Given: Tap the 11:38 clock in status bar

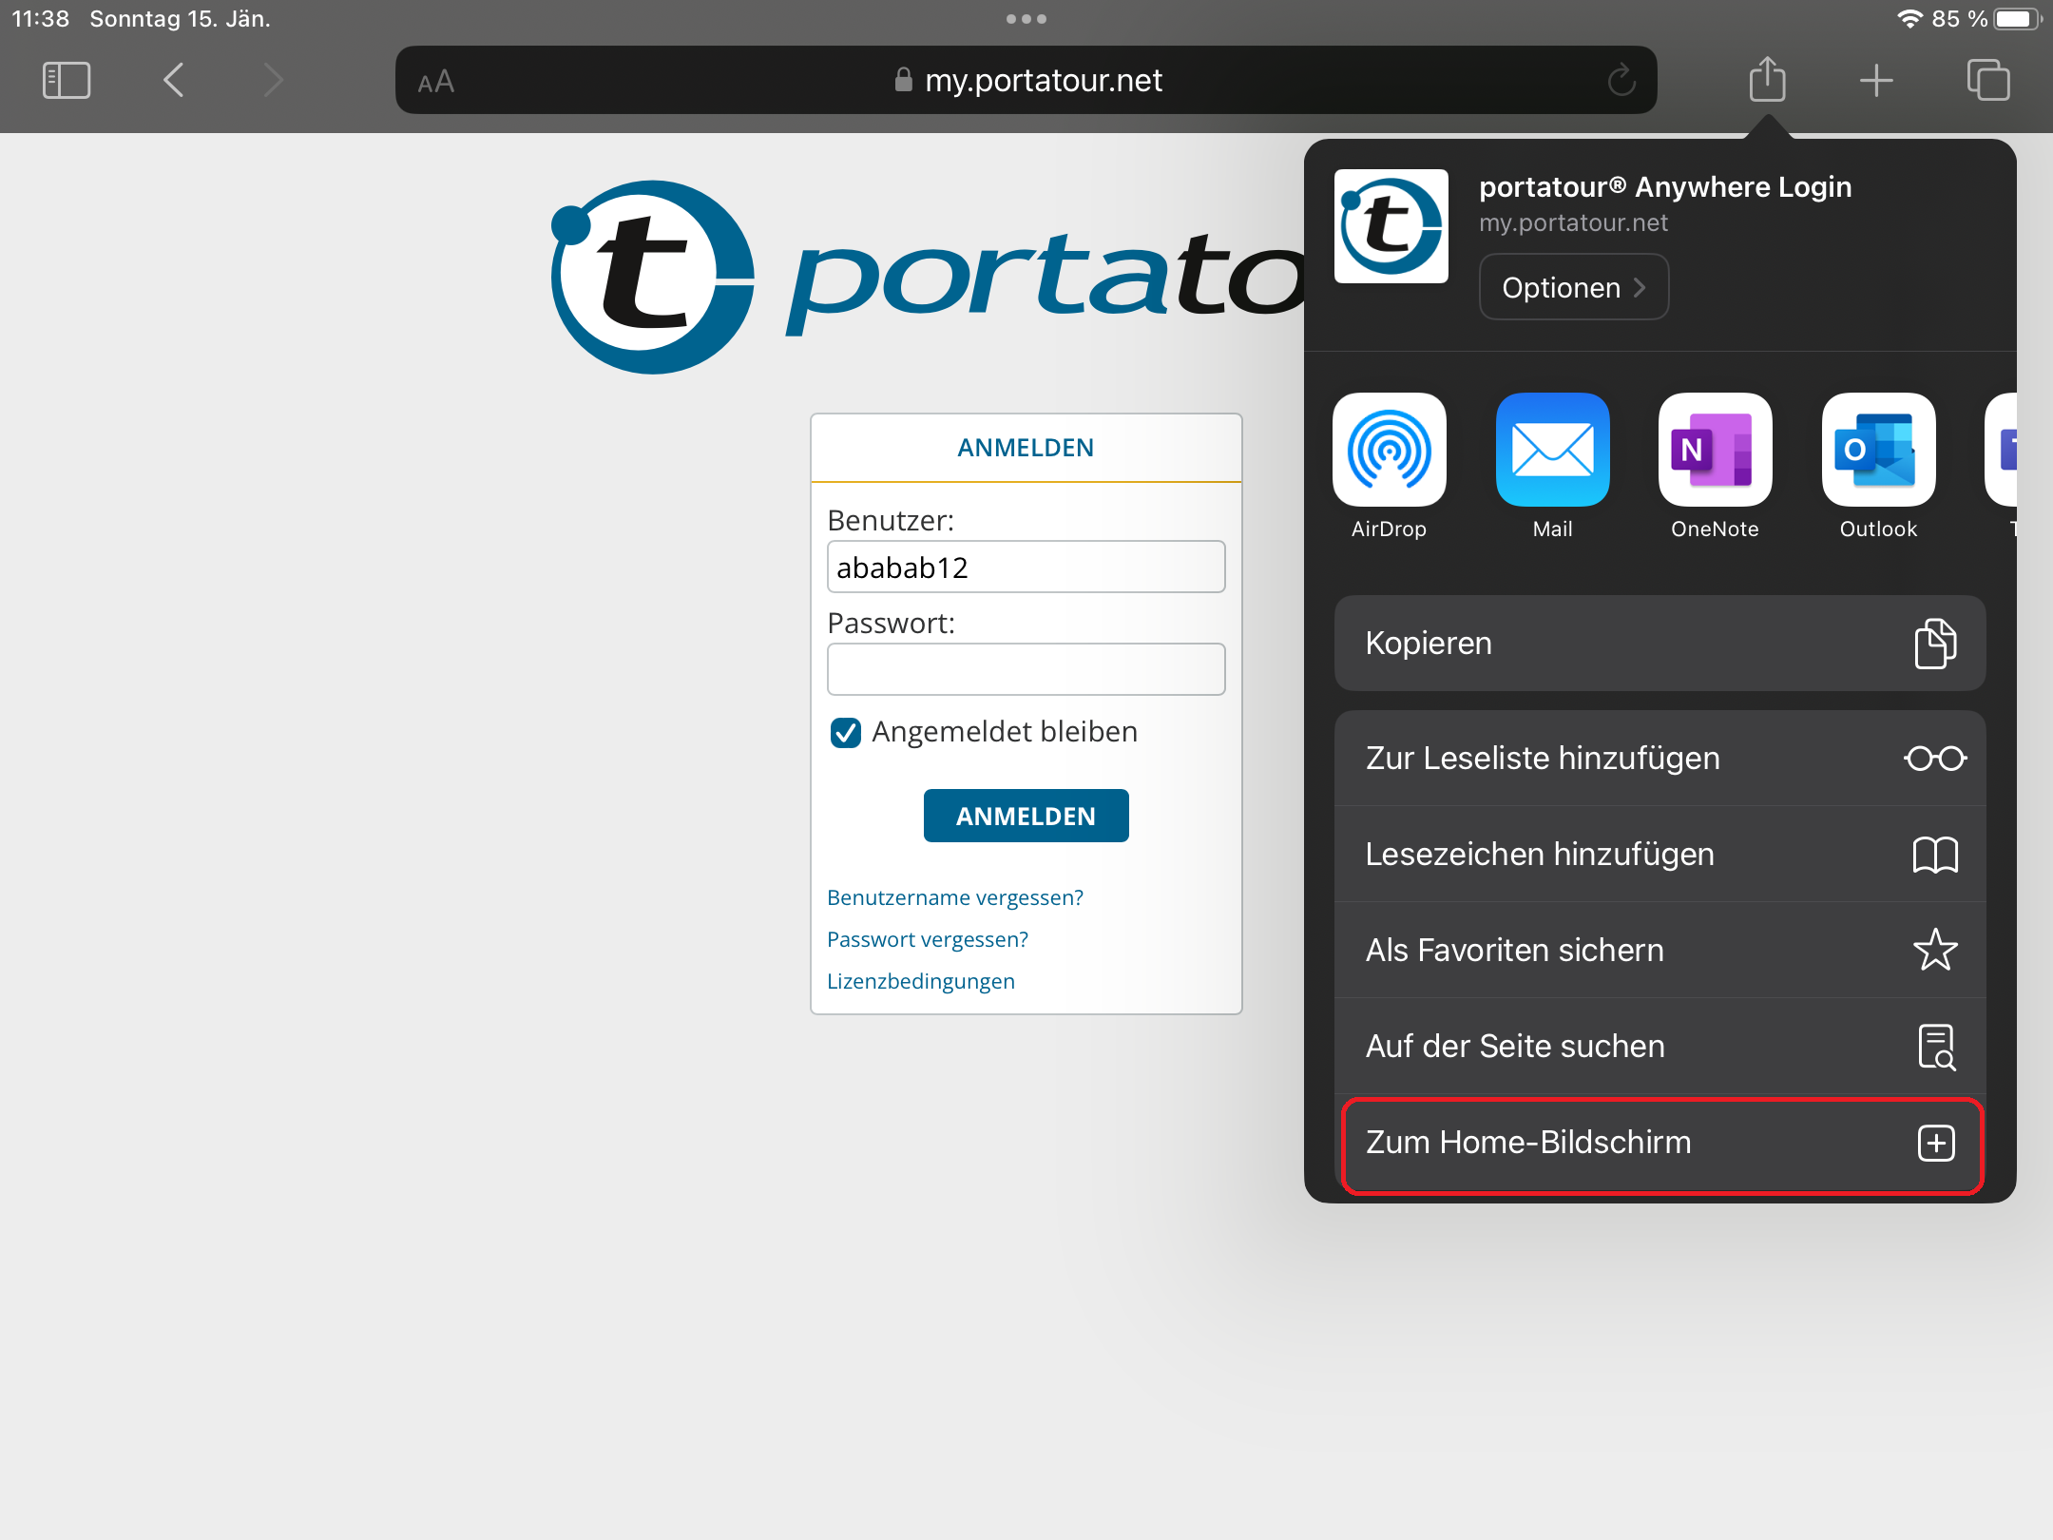Looking at the screenshot, I should [x=41, y=19].
